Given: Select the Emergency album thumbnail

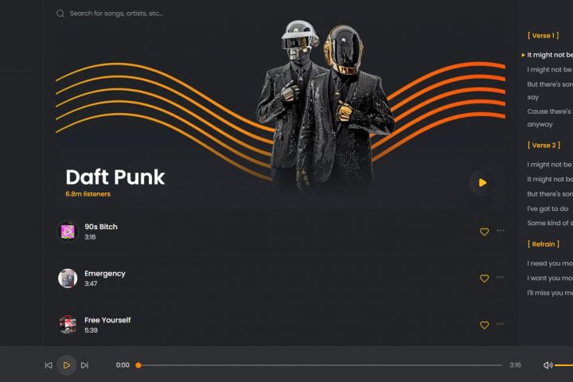Looking at the screenshot, I should (x=68, y=279).
